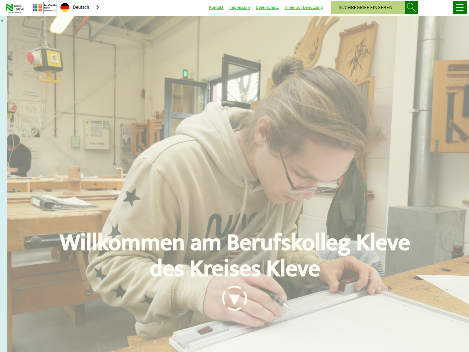Click the chevron next to Deutsch
This screenshot has width=469, height=352.
[97, 7]
